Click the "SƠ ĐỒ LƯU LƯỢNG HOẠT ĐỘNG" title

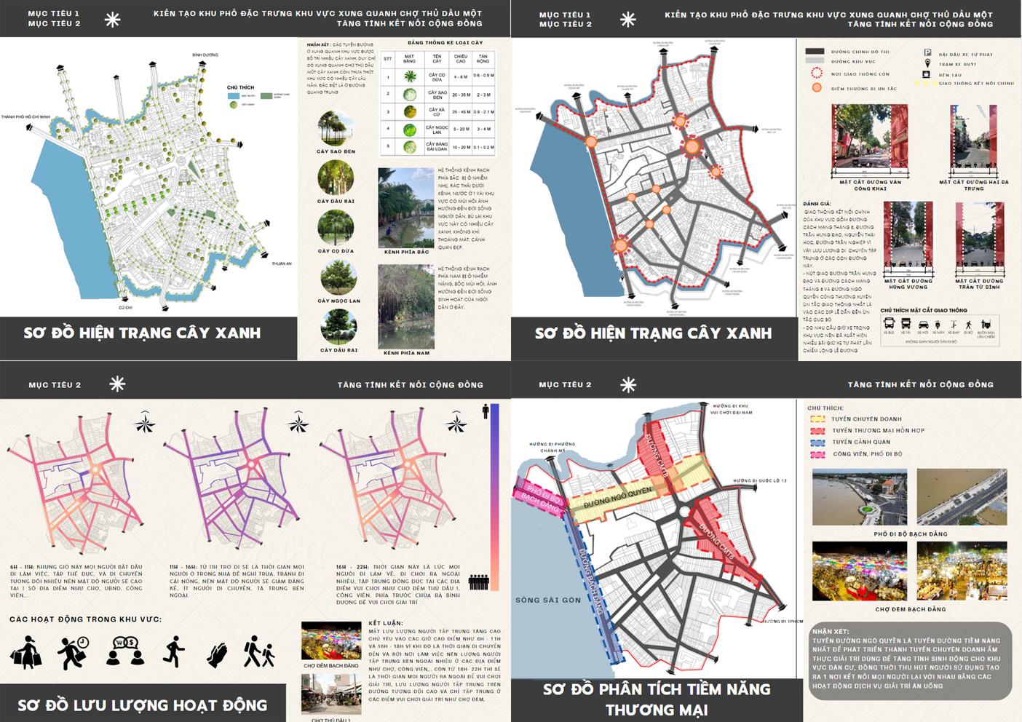143,705
